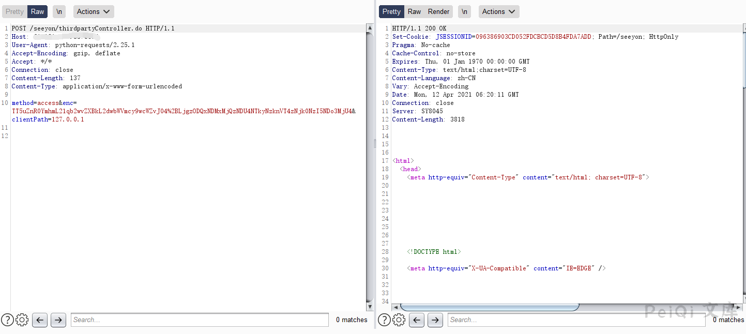Open search settings gear in request panel
746x334 pixels.
(22, 320)
